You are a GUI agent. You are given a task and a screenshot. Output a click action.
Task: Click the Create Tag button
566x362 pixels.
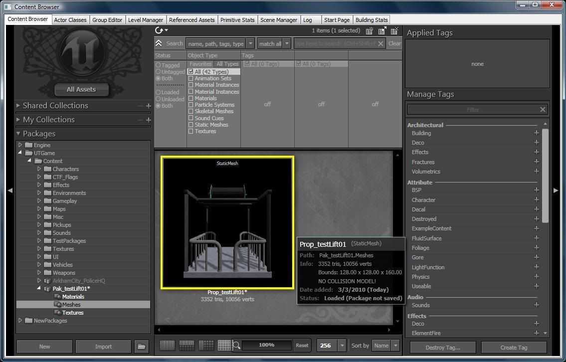[x=514, y=348]
